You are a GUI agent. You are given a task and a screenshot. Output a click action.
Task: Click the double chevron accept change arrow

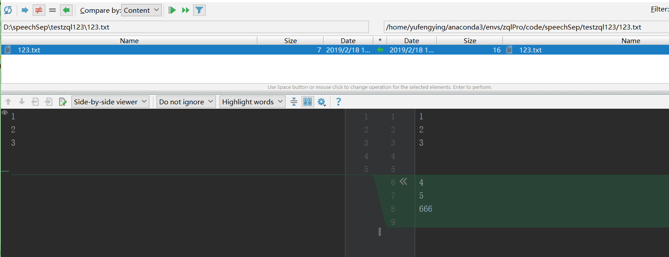point(403,181)
